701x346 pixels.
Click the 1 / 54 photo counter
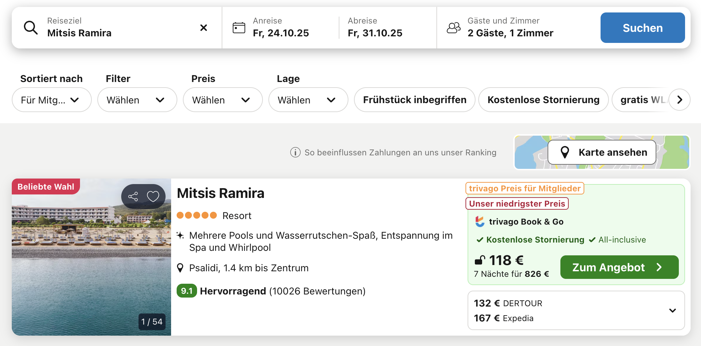(x=152, y=322)
